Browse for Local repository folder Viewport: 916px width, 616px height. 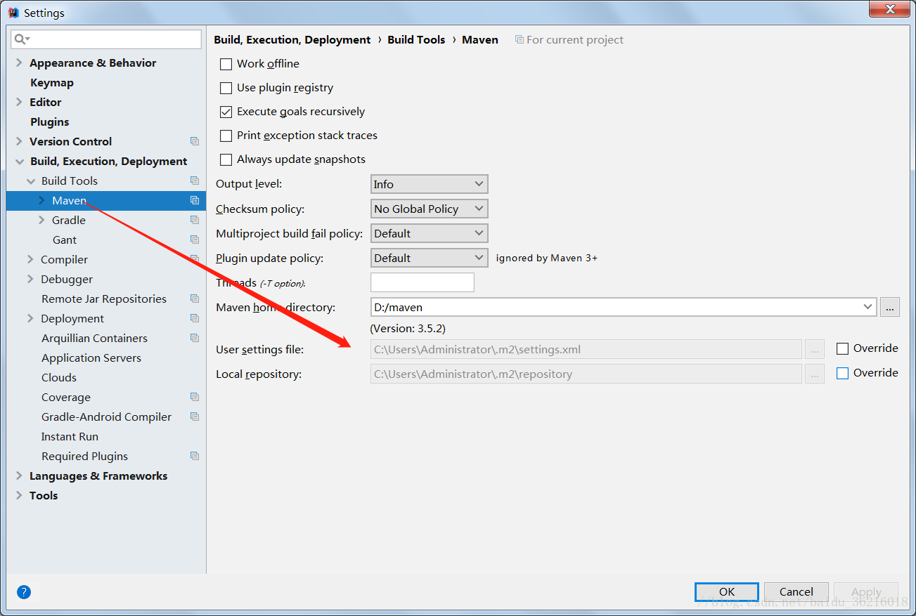pyautogui.click(x=815, y=374)
